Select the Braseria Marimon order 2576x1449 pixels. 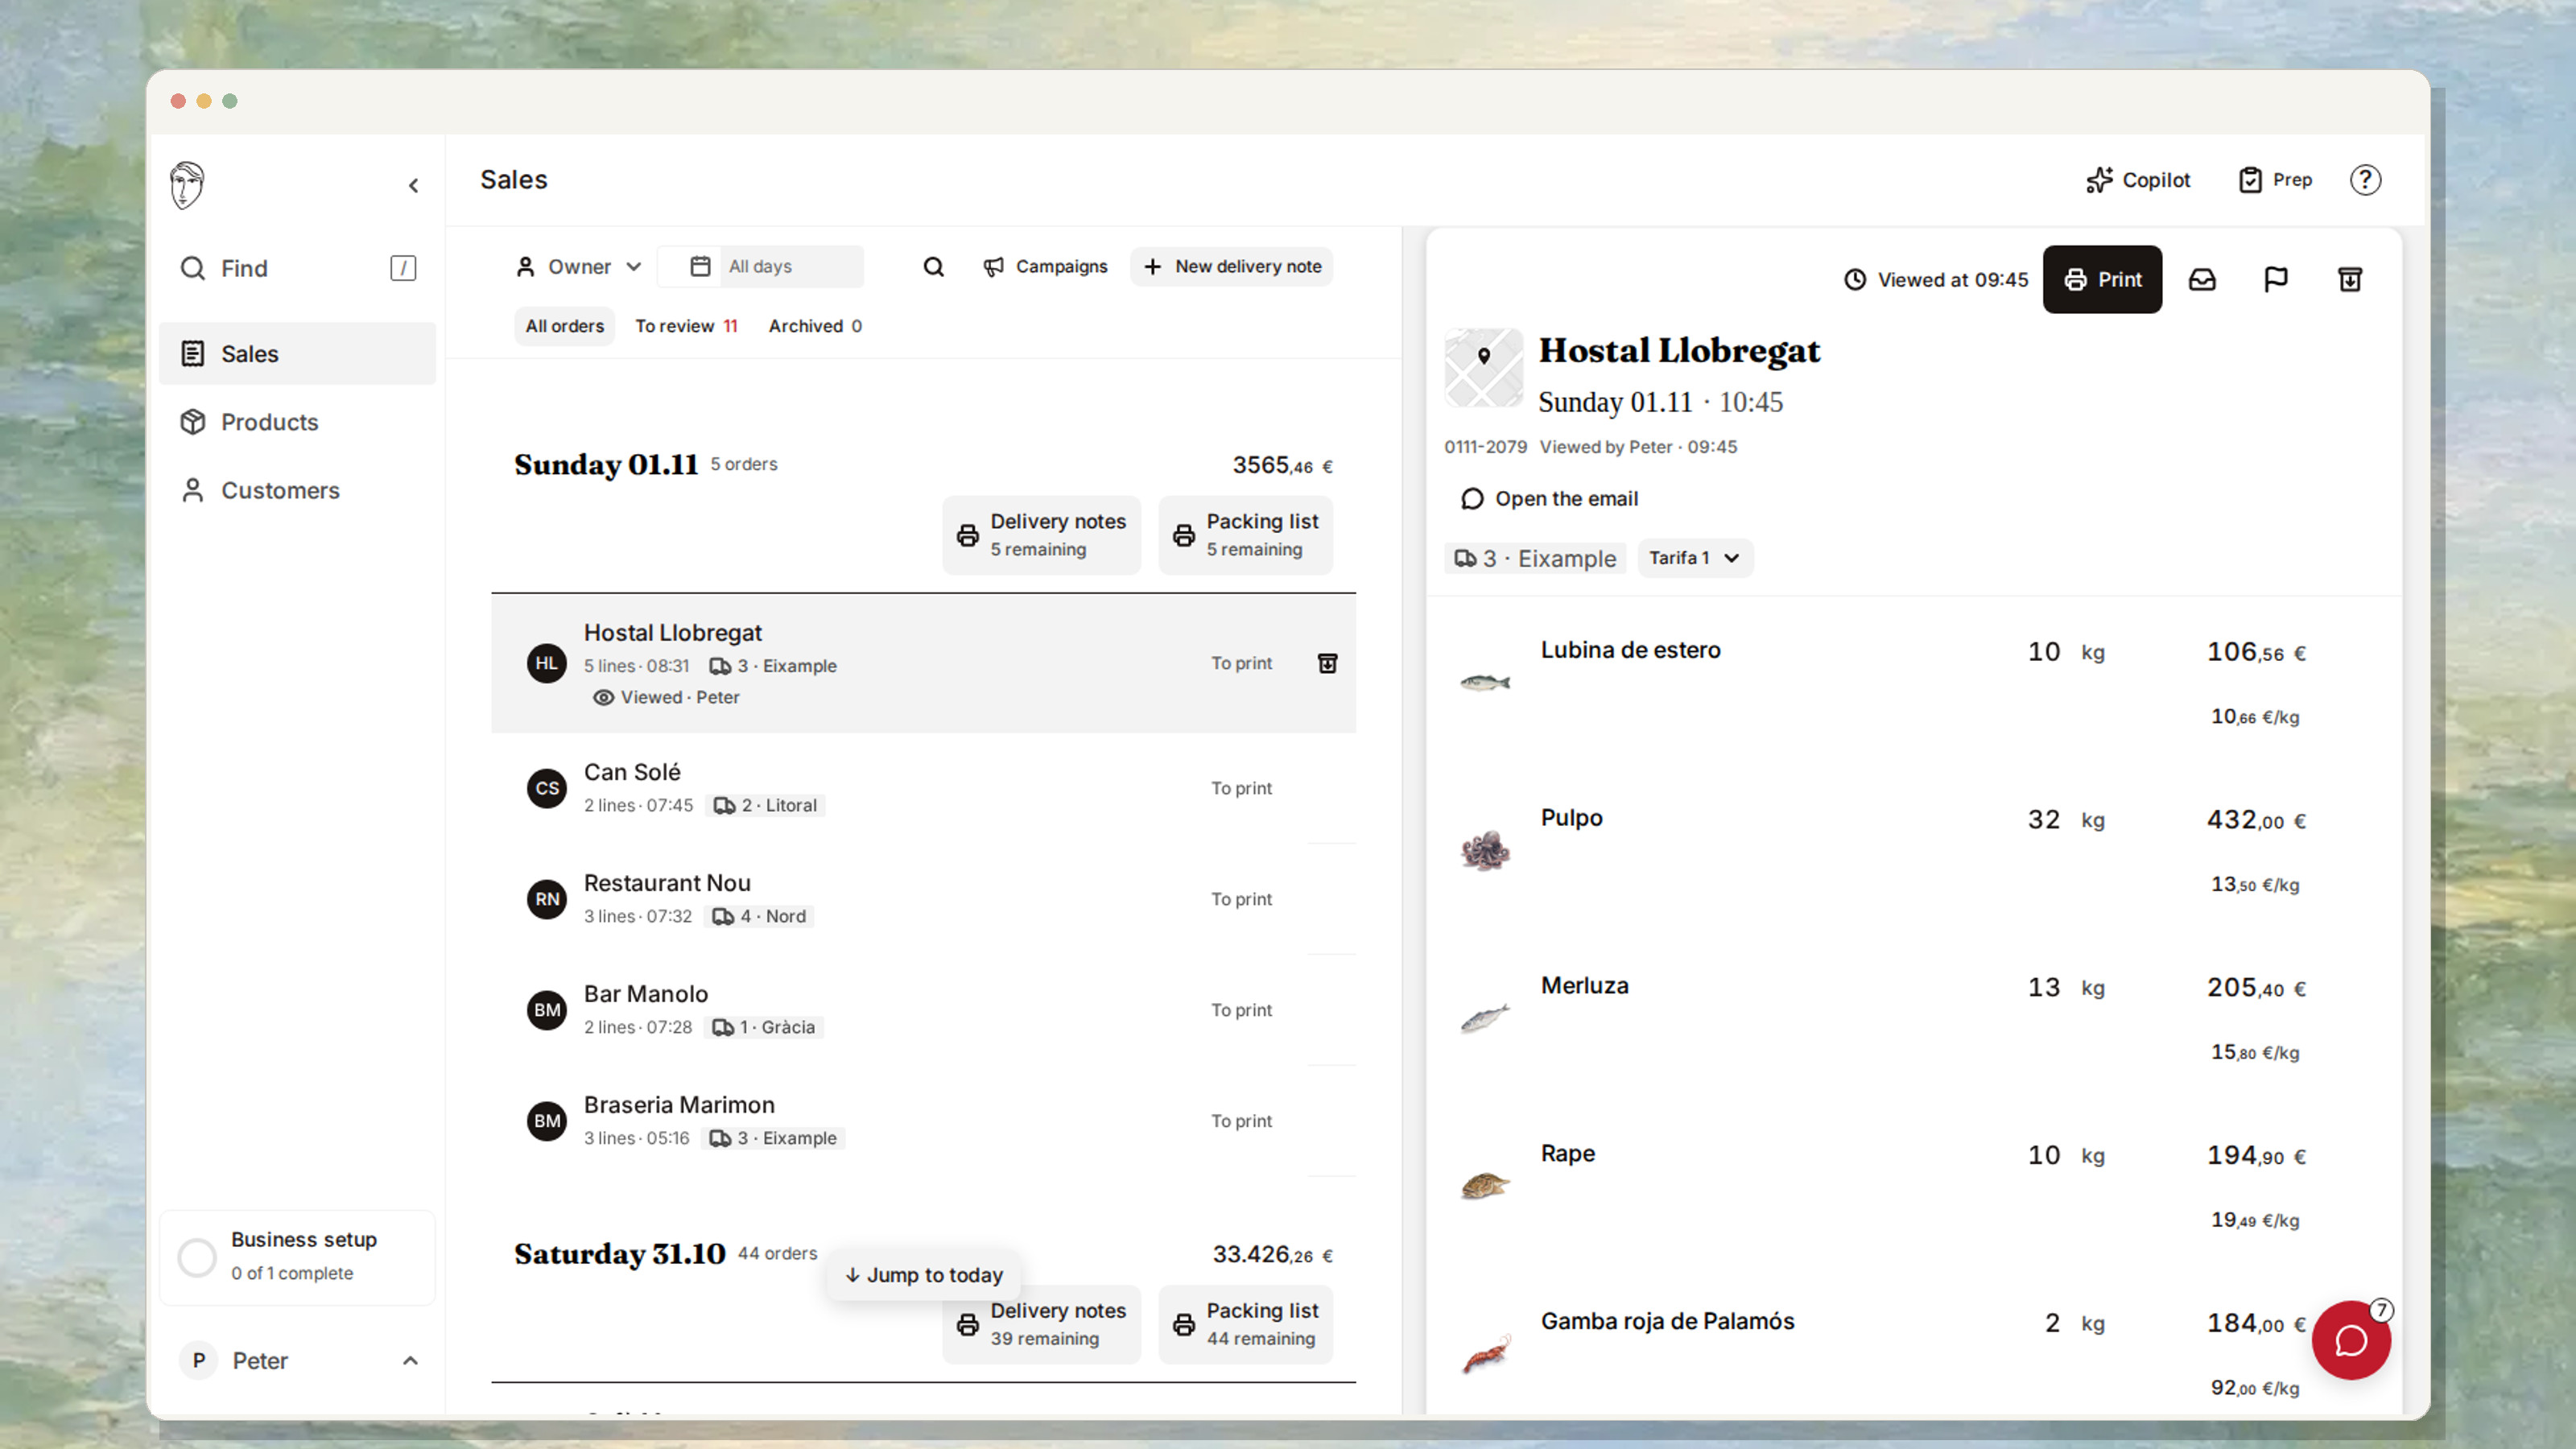[x=923, y=1121]
